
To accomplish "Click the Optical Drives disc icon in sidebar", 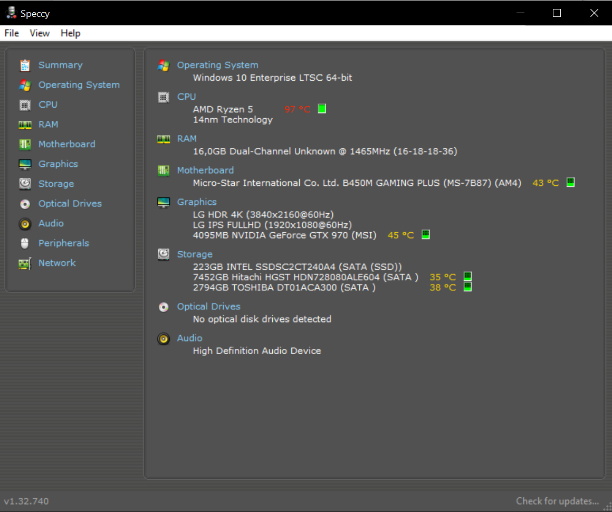I will (25, 204).
